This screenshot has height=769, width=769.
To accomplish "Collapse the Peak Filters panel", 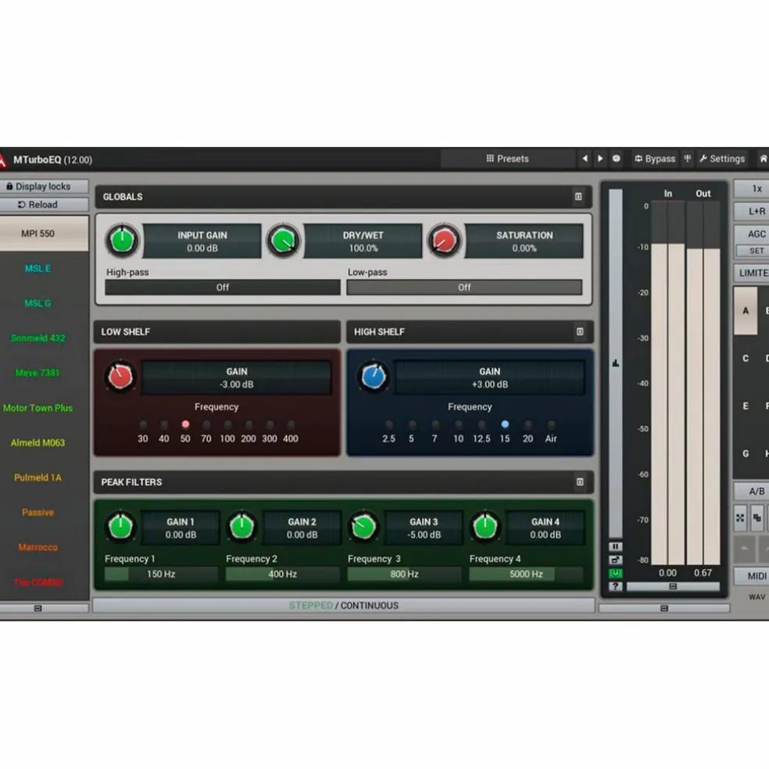I will pyautogui.click(x=580, y=482).
